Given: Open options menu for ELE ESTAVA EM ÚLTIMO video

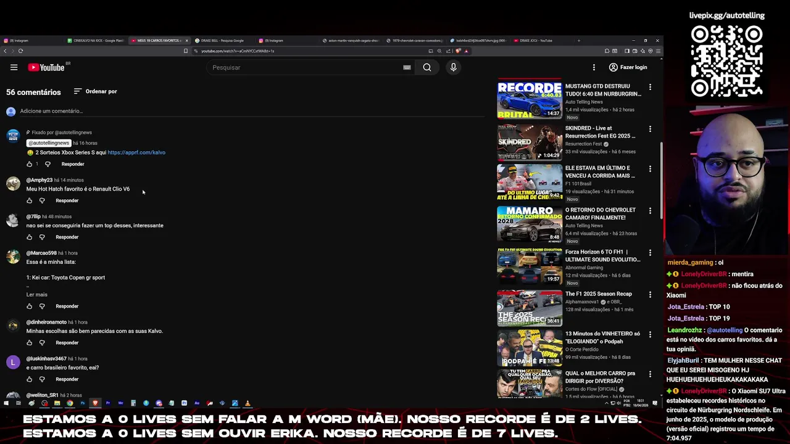Looking at the screenshot, I should (x=650, y=168).
